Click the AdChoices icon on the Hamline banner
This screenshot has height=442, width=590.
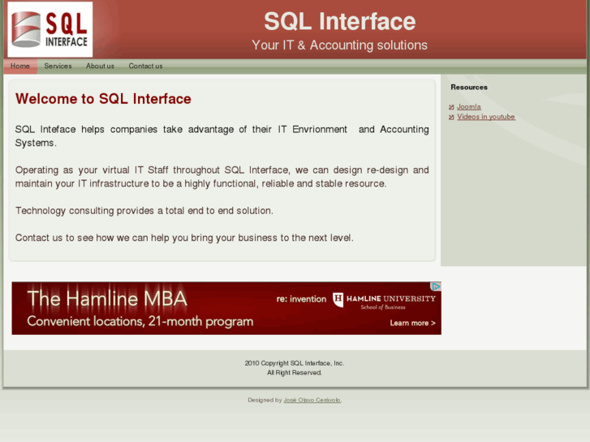point(436,286)
